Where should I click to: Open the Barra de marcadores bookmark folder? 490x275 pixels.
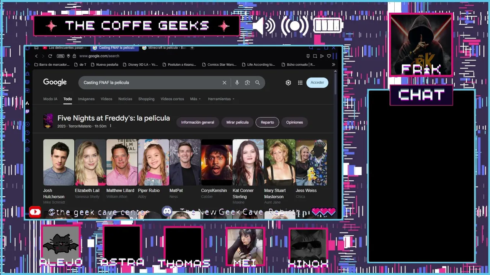pyautogui.click(x=52, y=65)
